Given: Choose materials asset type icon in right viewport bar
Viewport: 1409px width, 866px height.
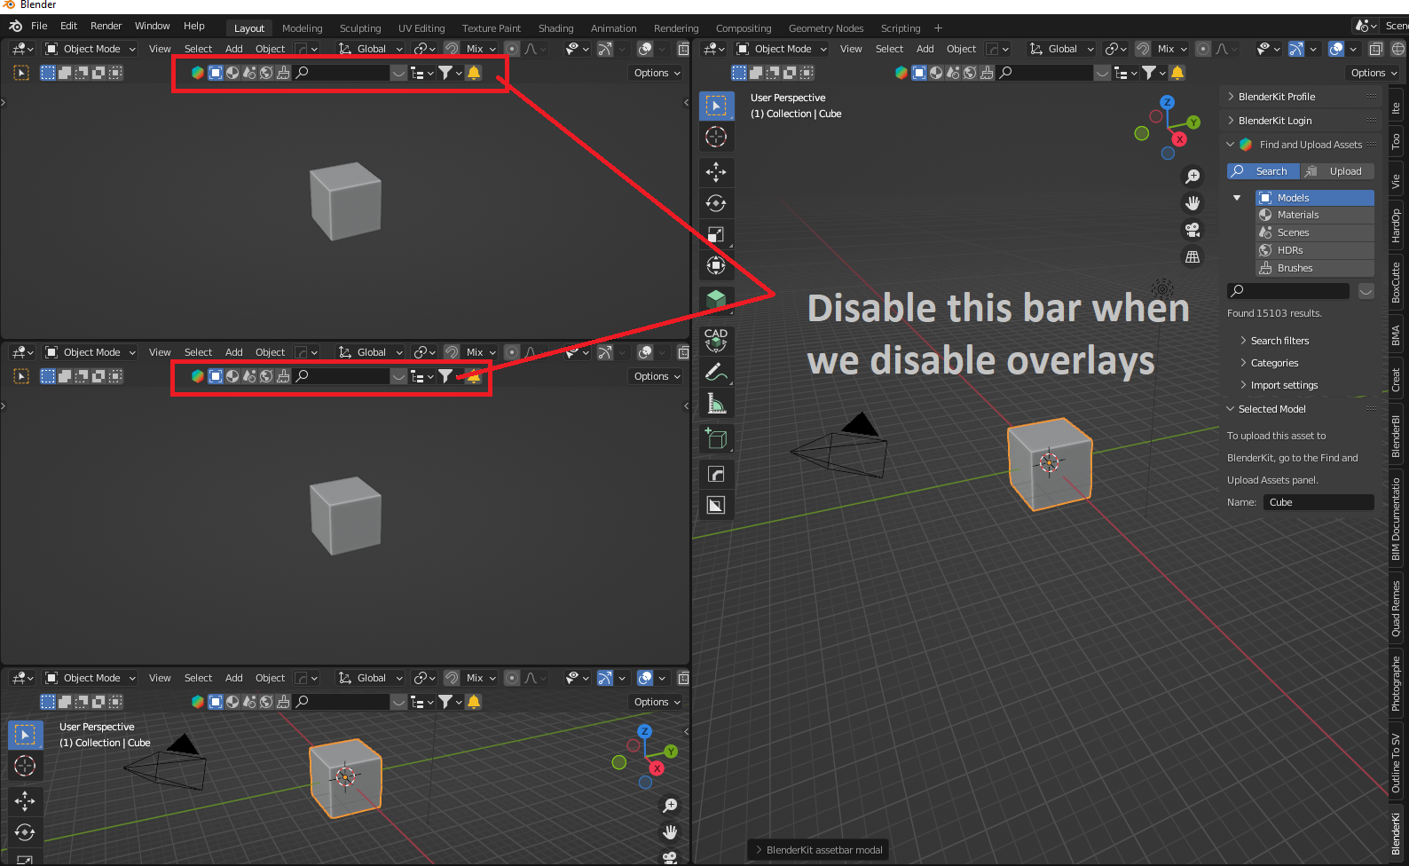Looking at the screenshot, I should click(x=936, y=73).
